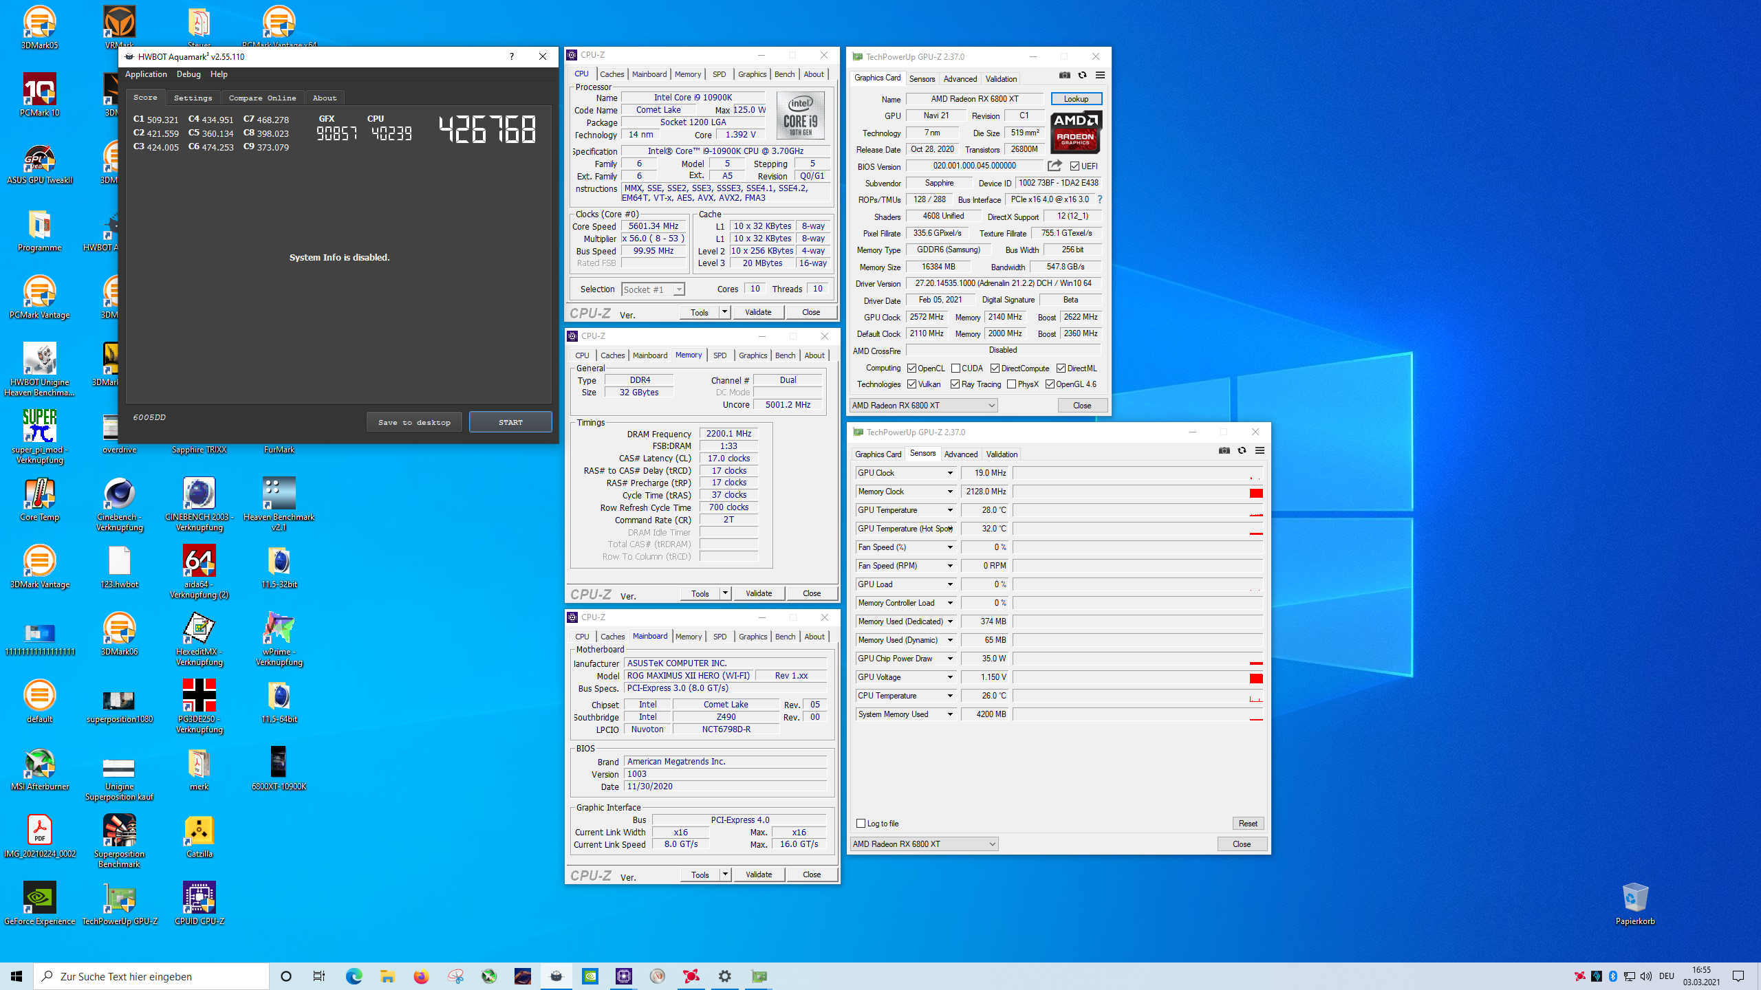Refresh the GPU-Z Graphics Card window
The width and height of the screenshot is (1761, 990).
tap(1082, 76)
